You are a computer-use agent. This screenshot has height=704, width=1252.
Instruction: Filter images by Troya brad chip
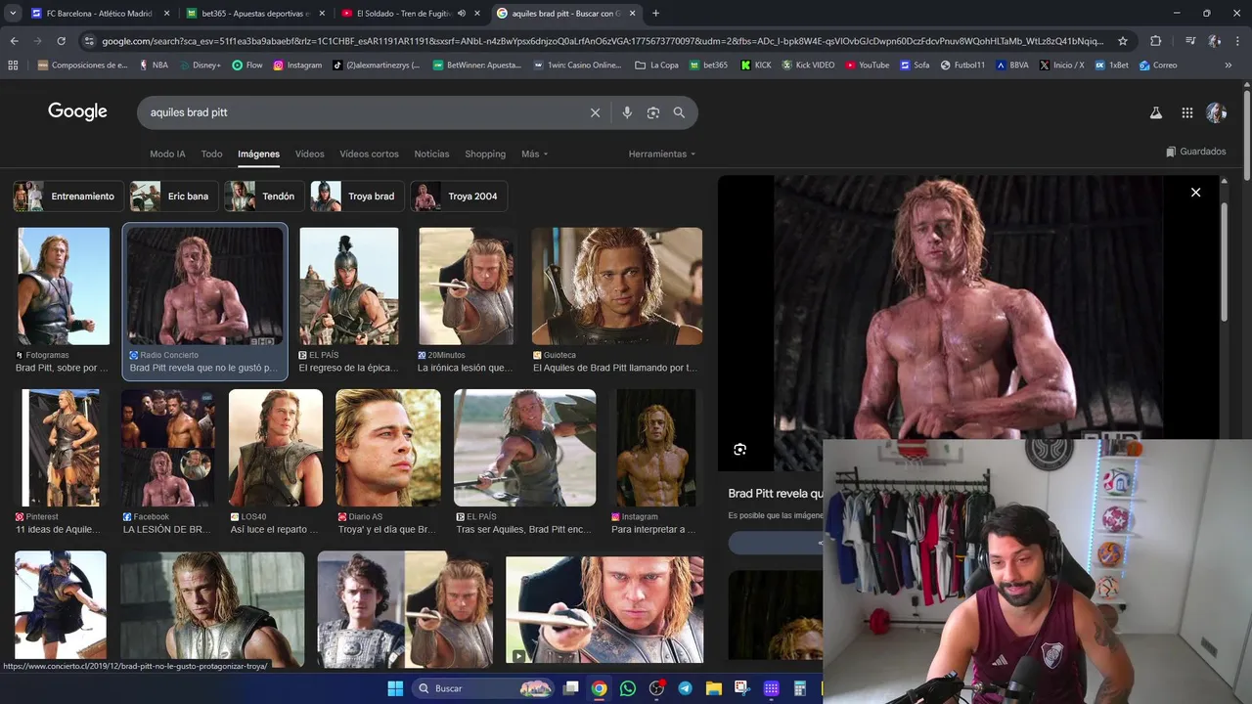(357, 197)
